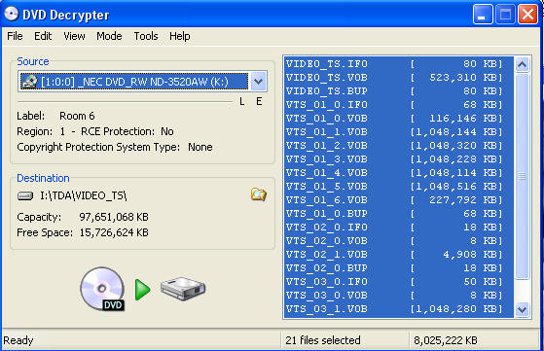Image resolution: width=544 pixels, height=351 pixels.
Task: Open the Edit menu
Action: (x=43, y=36)
